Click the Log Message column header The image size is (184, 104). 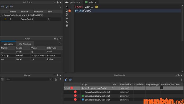tap(152, 84)
